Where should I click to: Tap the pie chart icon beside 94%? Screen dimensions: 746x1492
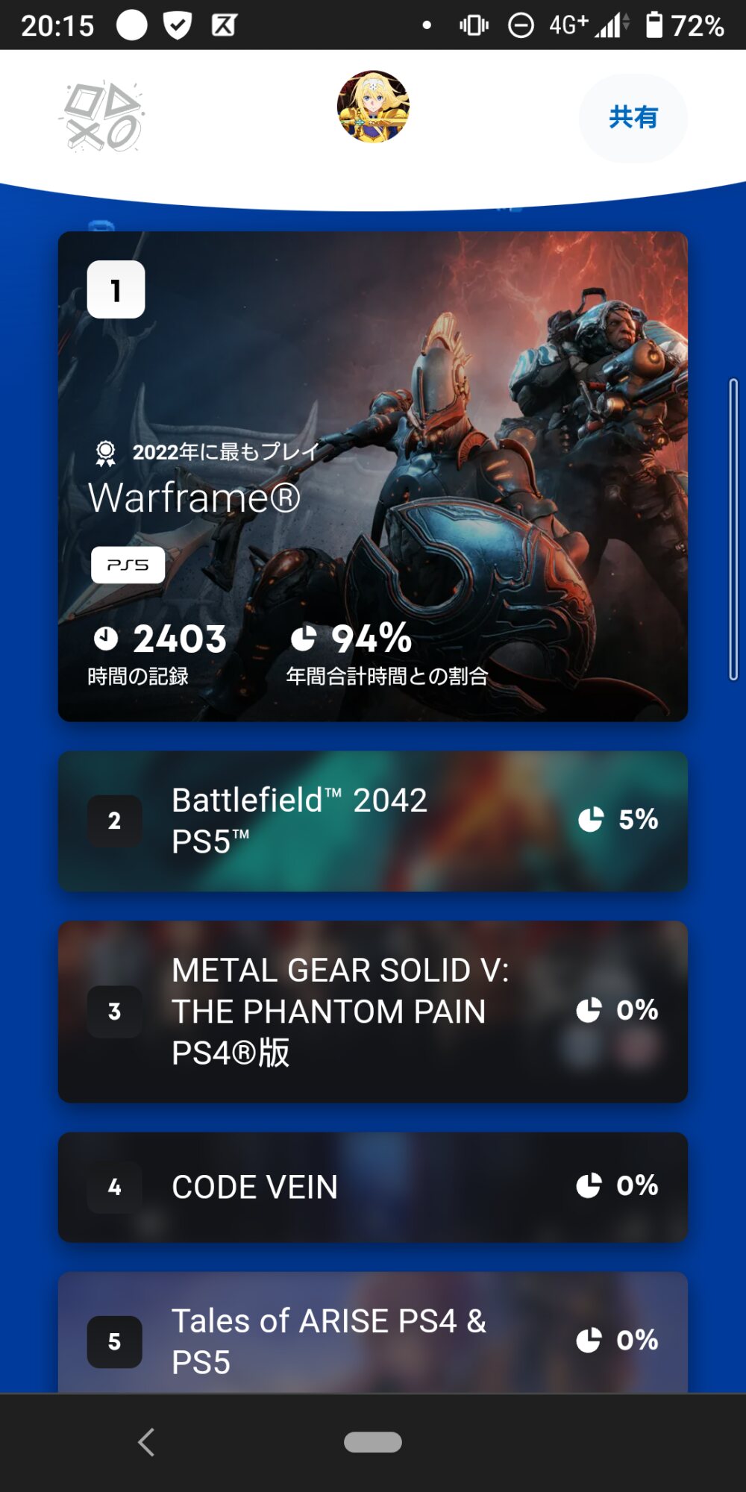pos(303,639)
